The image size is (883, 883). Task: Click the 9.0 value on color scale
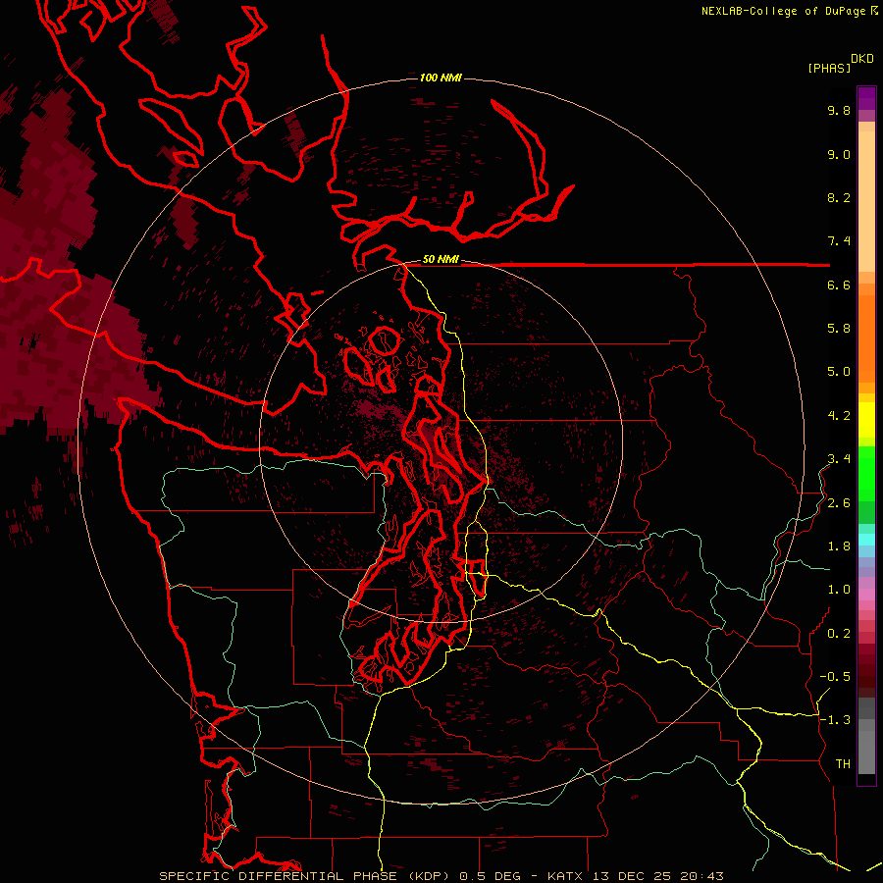click(x=839, y=154)
